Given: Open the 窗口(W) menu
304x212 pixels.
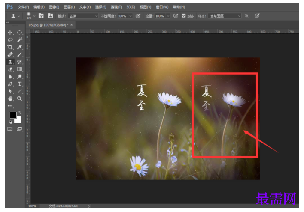Looking at the screenshot, I should (162, 7).
